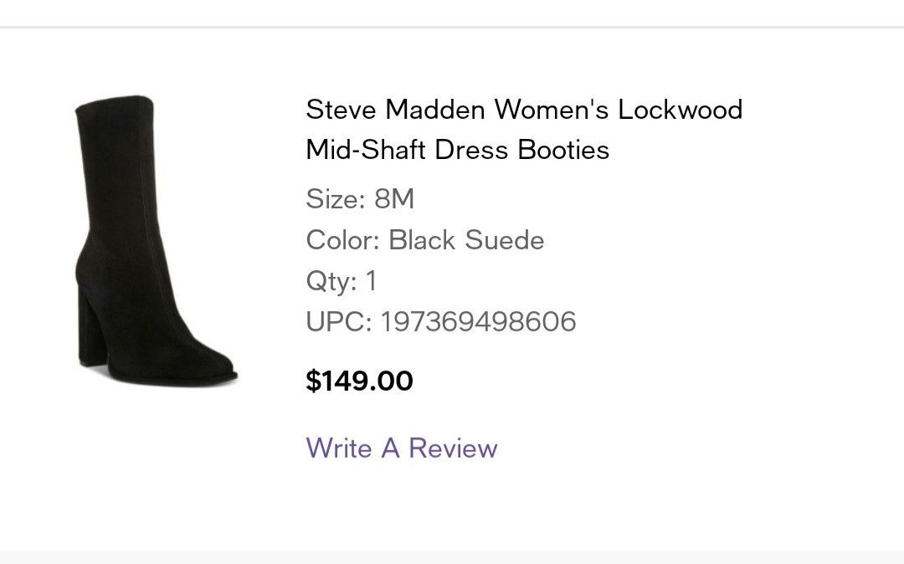The height and width of the screenshot is (564, 904).
Task: Click the UPC number 197369498606
Action: pyautogui.click(x=478, y=322)
